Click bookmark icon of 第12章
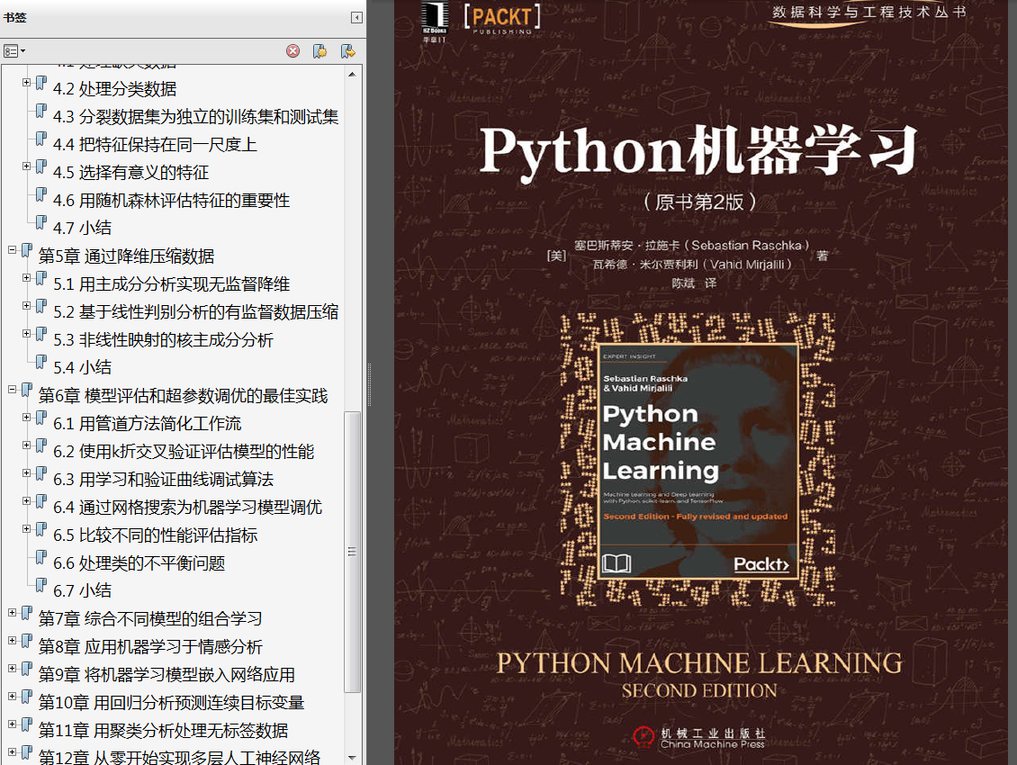Viewport: 1017px width, 765px height. 27,752
